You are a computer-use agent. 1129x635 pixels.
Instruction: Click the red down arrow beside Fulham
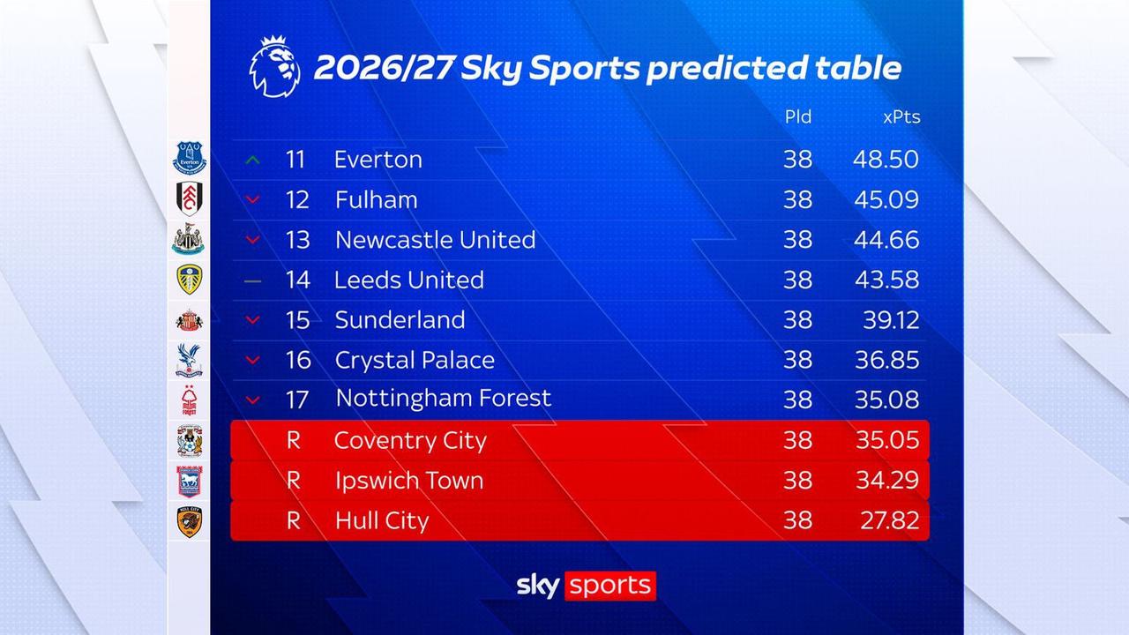pyautogui.click(x=253, y=200)
